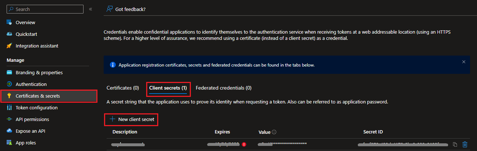
Task: Switch to the Certificates (0) tab
Action: [x=123, y=88]
